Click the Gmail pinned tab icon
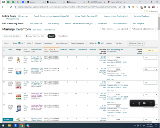 coord(18,2)
